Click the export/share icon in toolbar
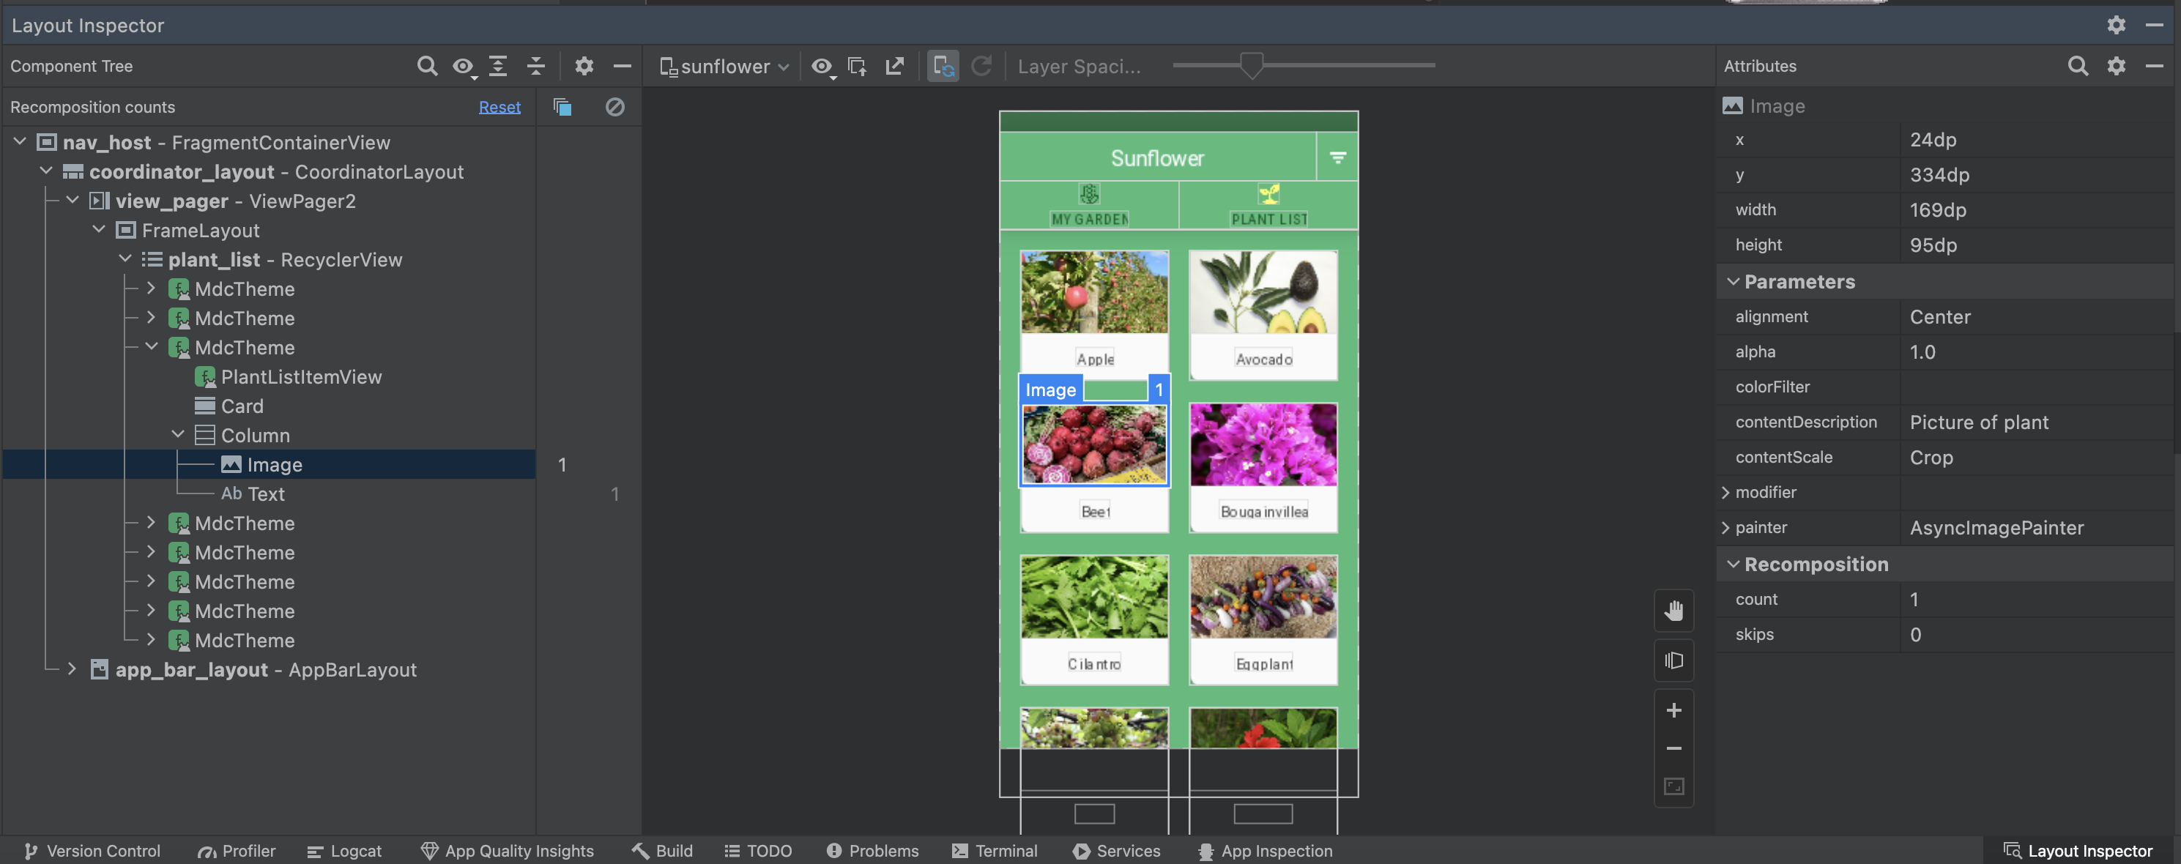 [894, 65]
